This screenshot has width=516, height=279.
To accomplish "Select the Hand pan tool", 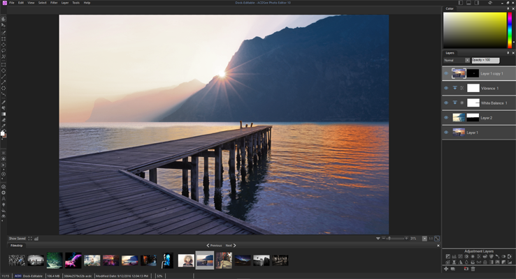I will 3,20.
